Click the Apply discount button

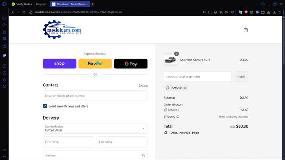[241, 76]
